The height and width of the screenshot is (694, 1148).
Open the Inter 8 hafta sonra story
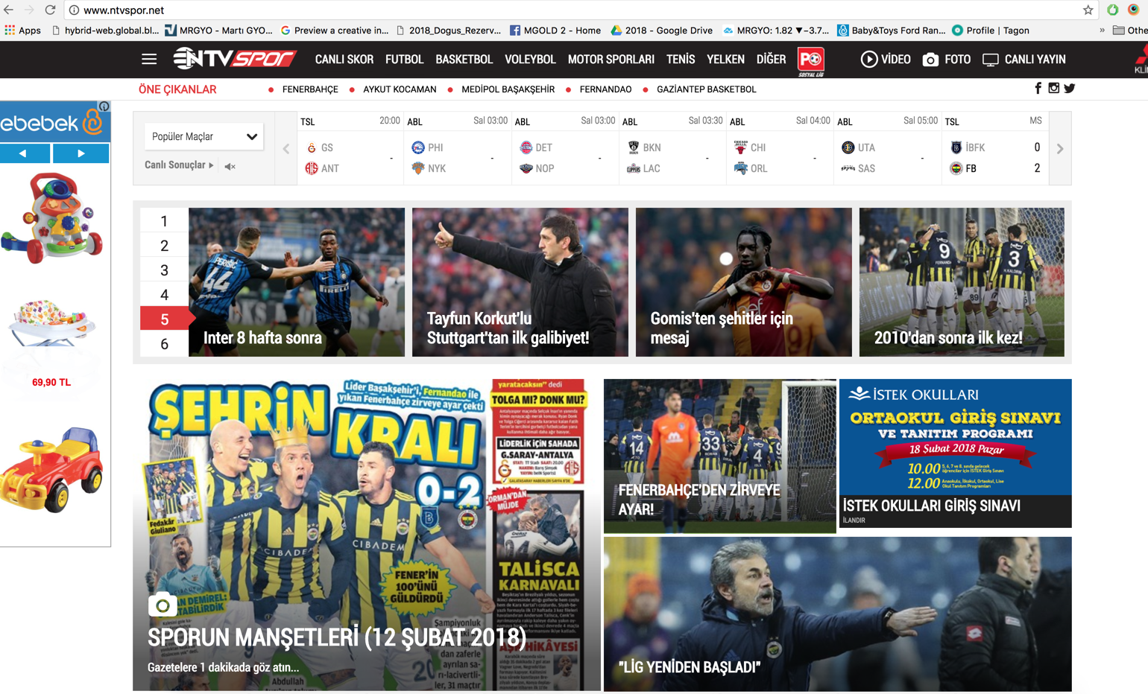coord(297,282)
